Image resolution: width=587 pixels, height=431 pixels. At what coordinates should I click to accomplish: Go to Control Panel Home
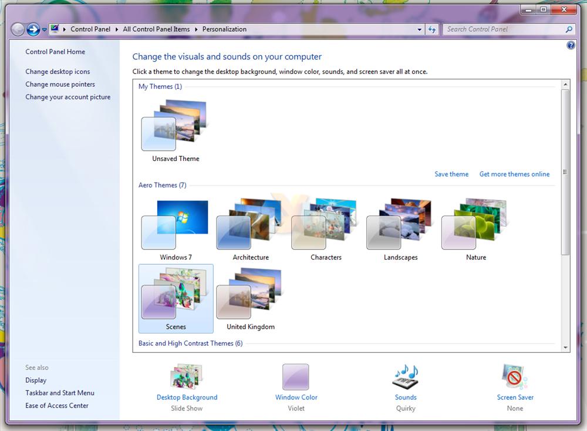point(55,52)
